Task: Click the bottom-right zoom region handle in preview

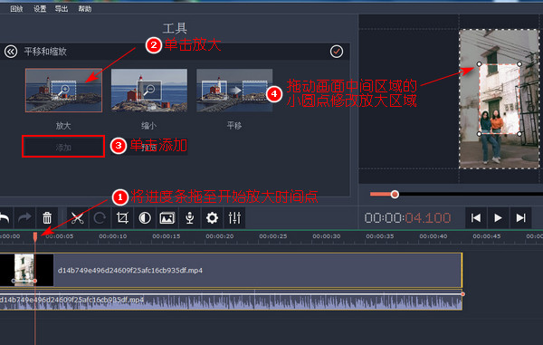Action: [519, 134]
